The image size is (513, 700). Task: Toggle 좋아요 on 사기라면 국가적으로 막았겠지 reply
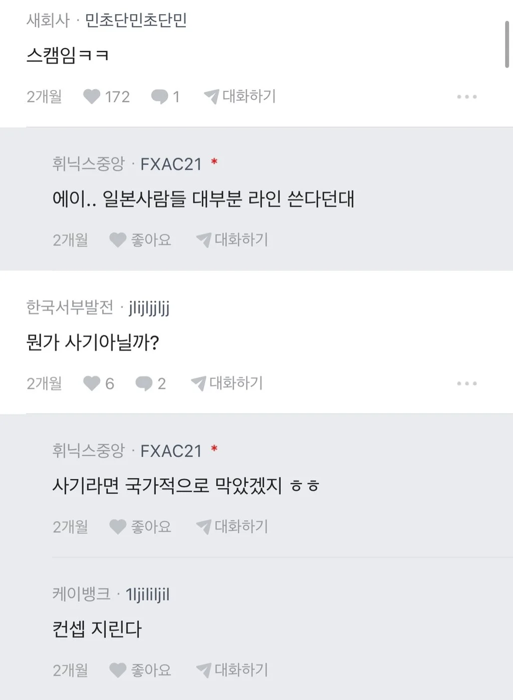pos(118,527)
